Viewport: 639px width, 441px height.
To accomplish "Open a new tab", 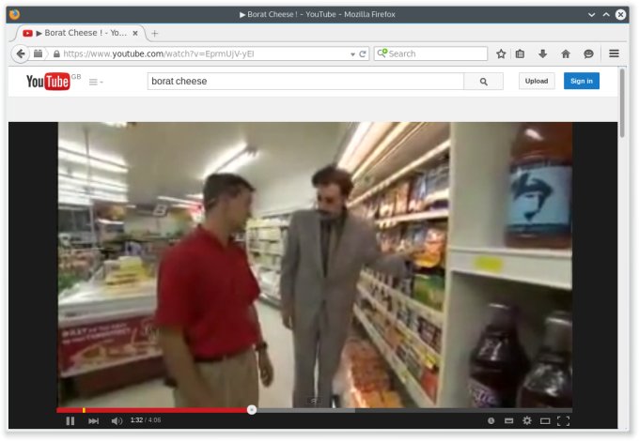I will (x=154, y=34).
